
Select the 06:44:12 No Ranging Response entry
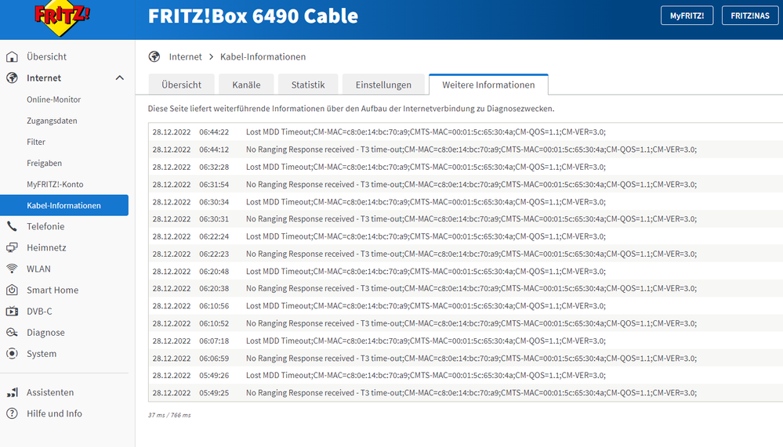[x=466, y=150]
